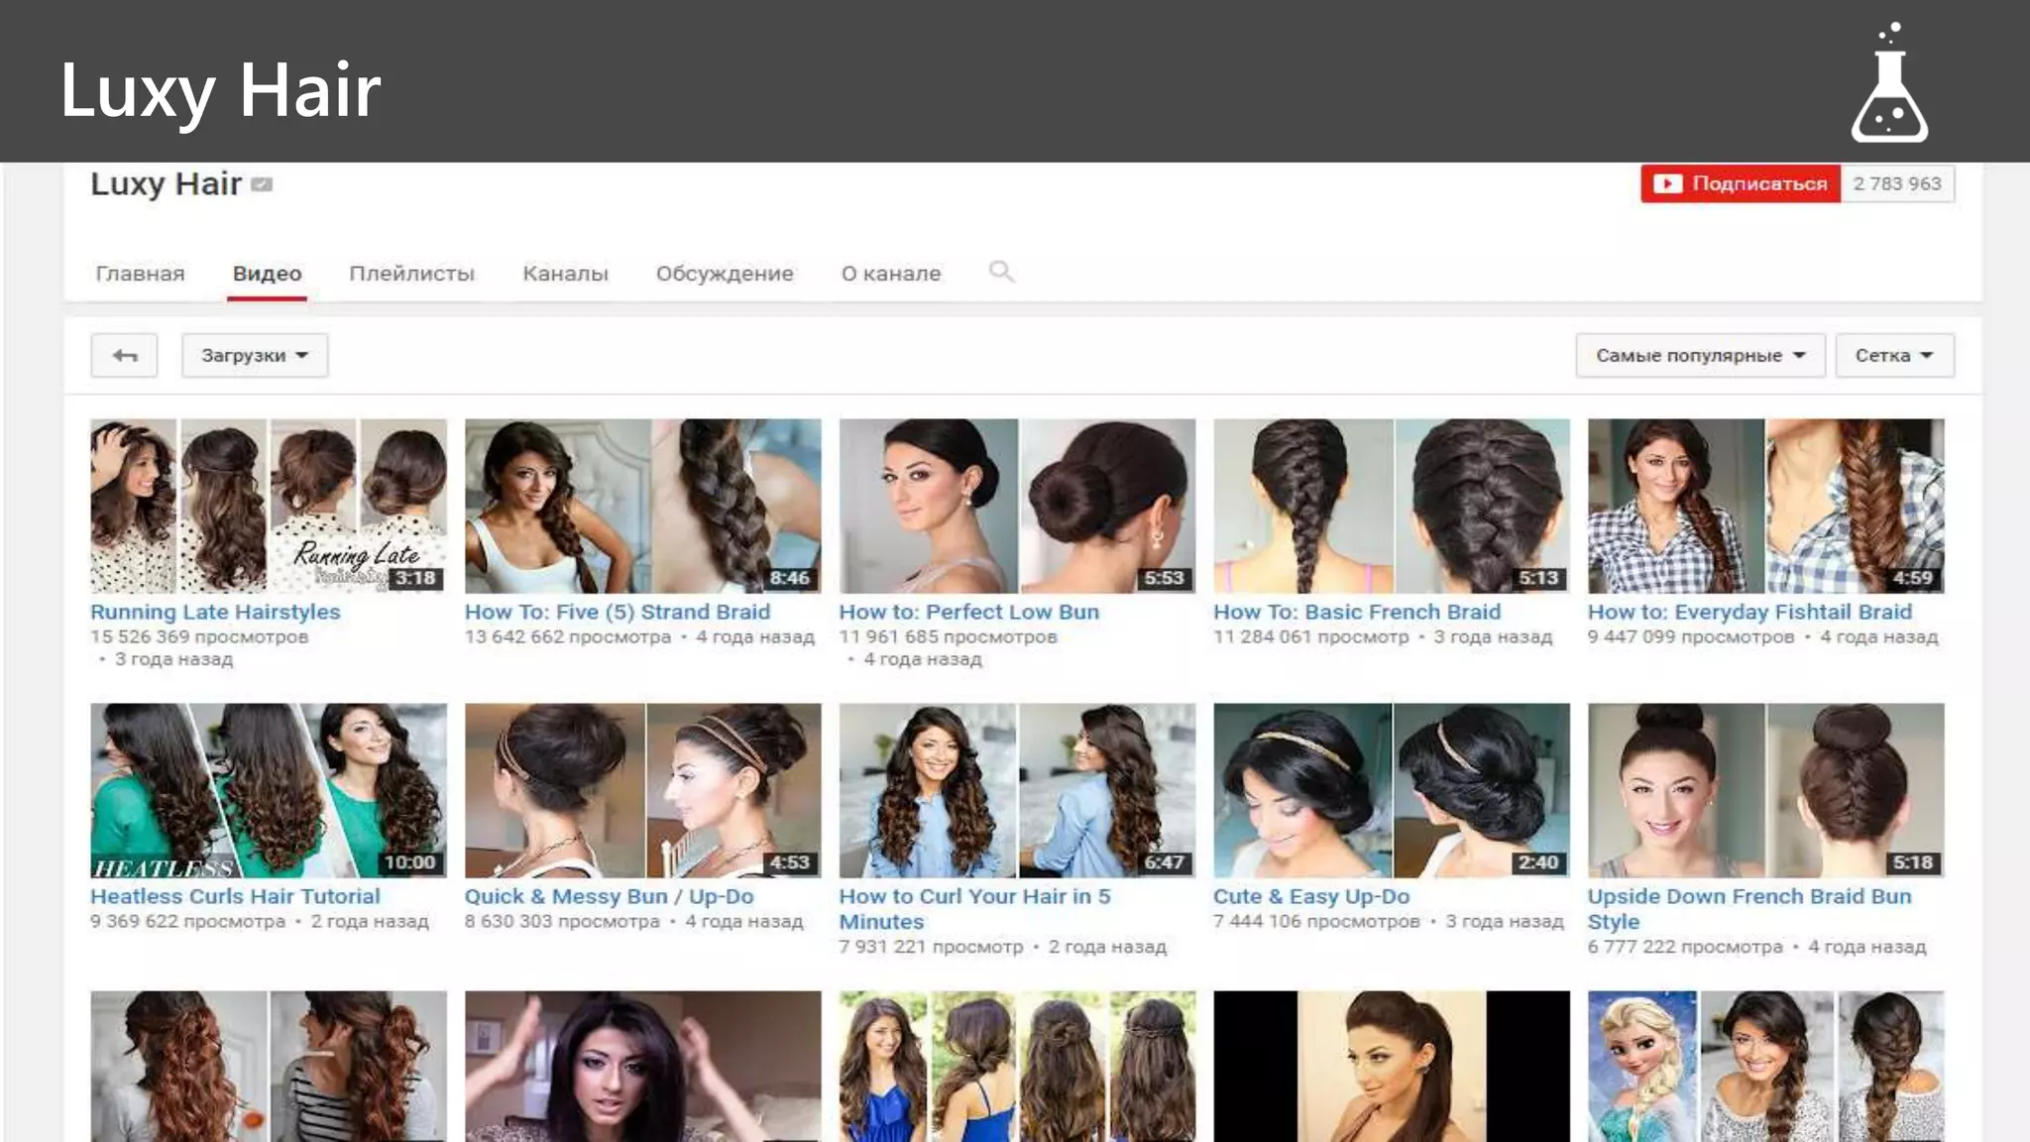Open Quick & Messy Bun / Up-Do link
The height and width of the screenshot is (1142, 2030).
click(609, 896)
